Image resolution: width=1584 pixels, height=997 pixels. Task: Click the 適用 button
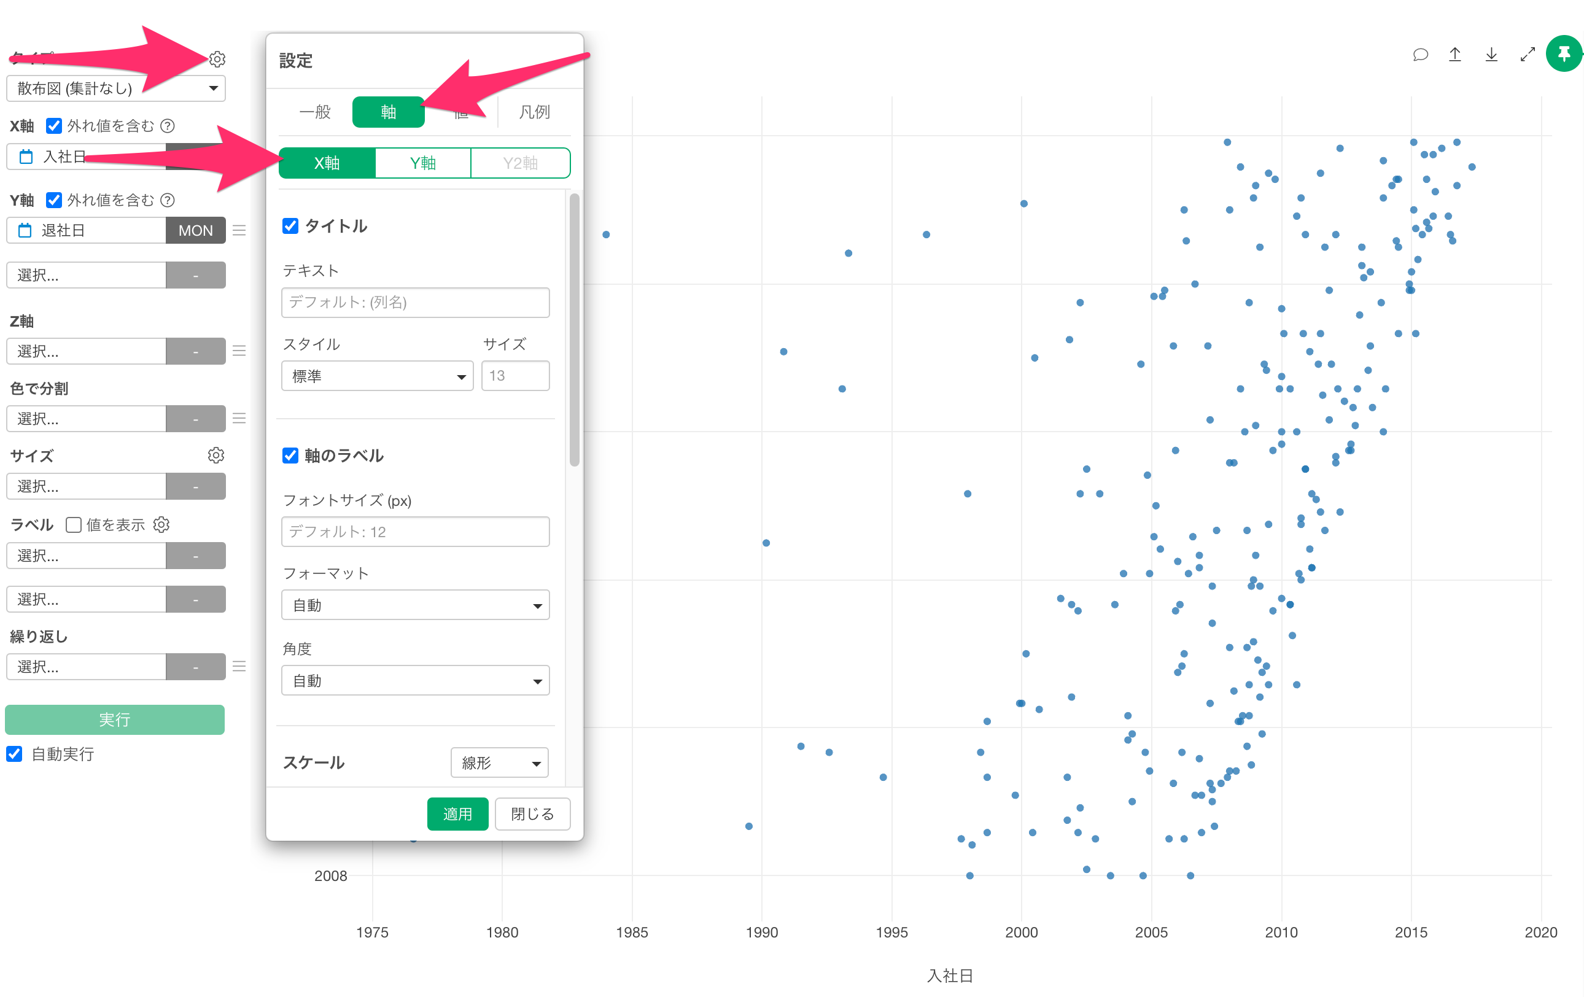pyautogui.click(x=457, y=813)
